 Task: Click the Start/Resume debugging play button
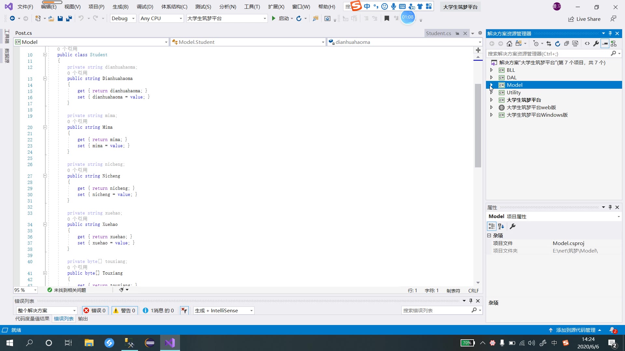273,18
